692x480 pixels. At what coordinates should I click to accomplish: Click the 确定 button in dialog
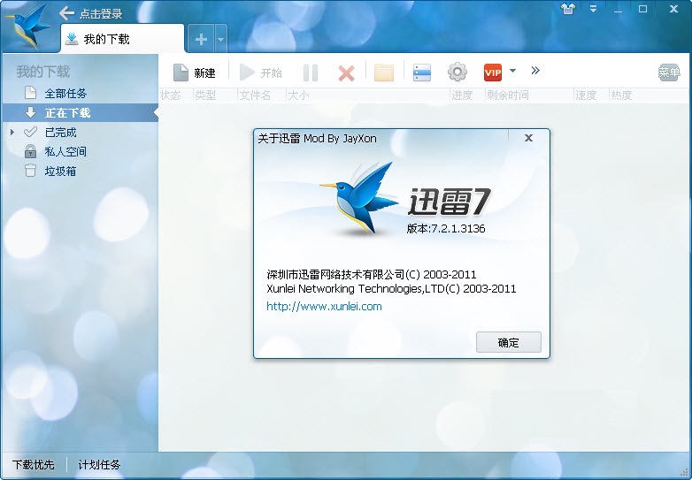(509, 342)
